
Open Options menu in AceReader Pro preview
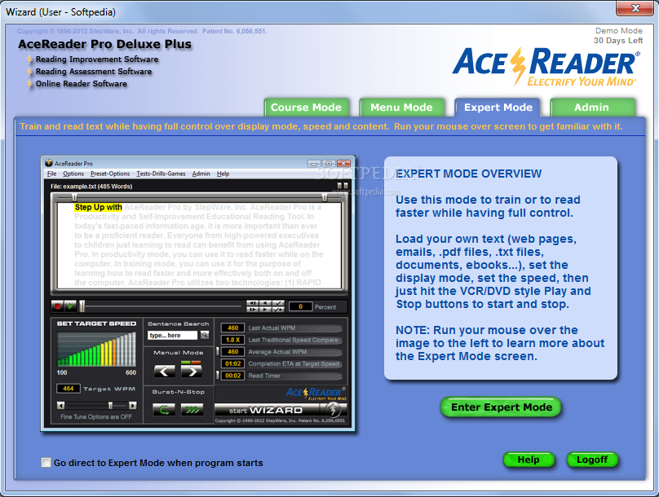pos(73,174)
